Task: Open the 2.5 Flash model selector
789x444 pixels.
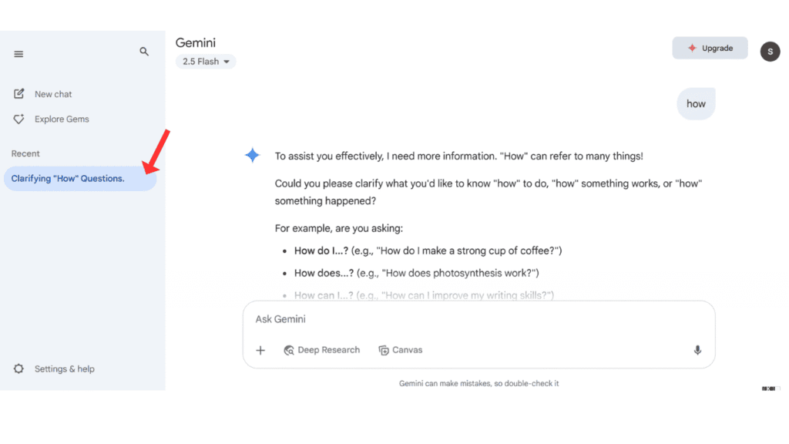Action: pyautogui.click(x=205, y=61)
